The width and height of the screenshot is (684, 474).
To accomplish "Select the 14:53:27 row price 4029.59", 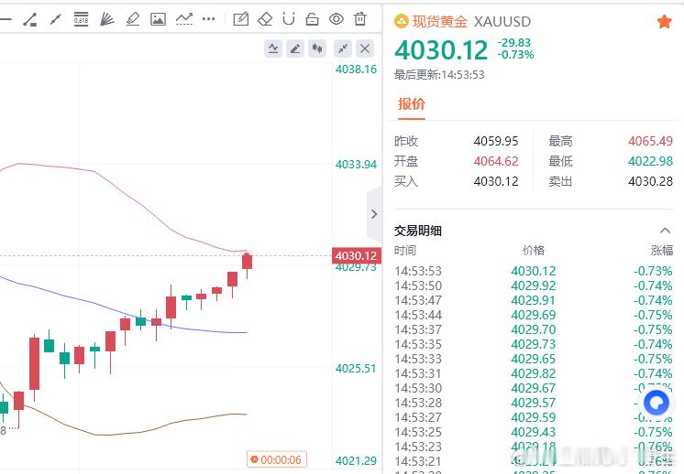I will [x=534, y=417].
